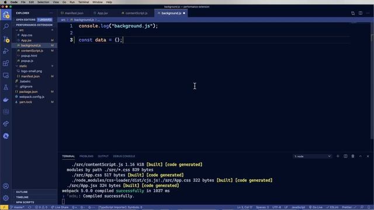
Task: Maximize the terminal panel with caret icon
Action: tap(361, 156)
